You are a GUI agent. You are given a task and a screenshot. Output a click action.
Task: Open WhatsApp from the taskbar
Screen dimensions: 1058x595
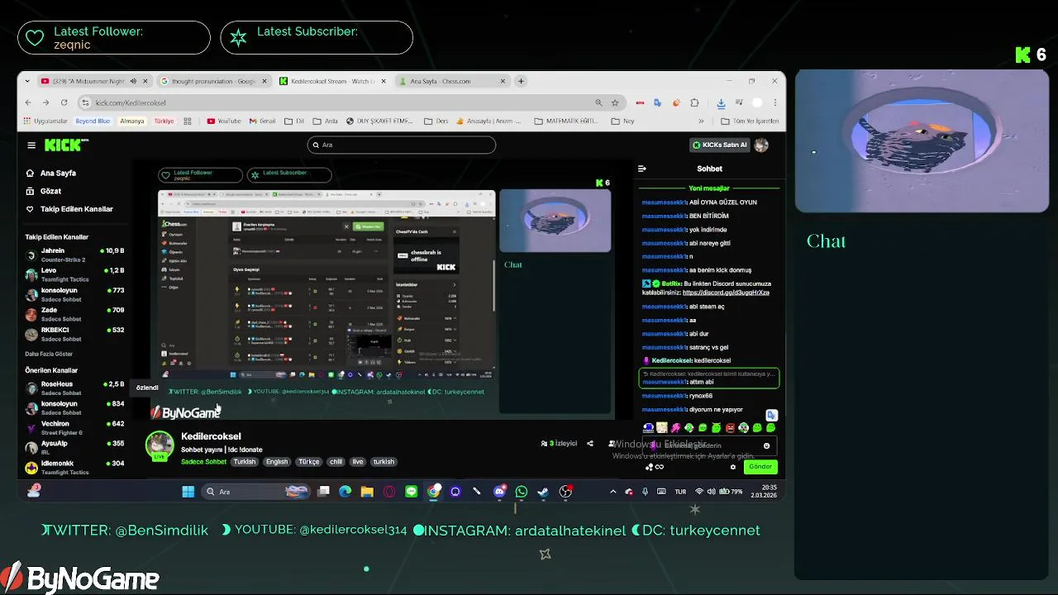(521, 492)
